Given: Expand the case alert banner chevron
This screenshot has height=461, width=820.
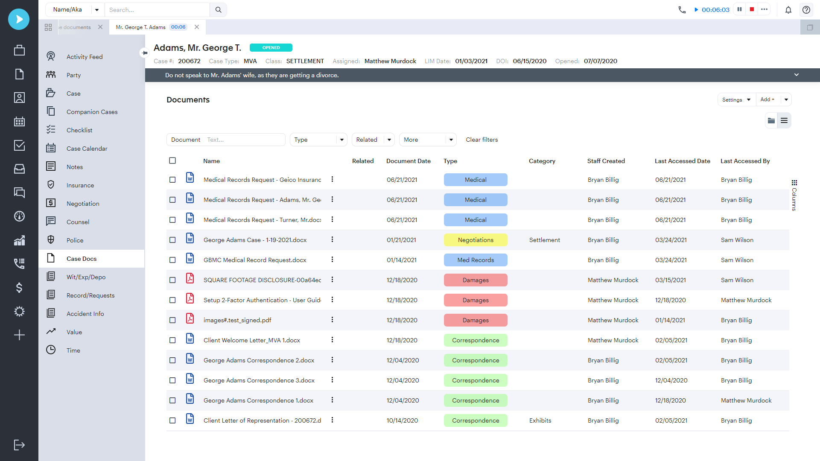Looking at the screenshot, I should pos(796,75).
